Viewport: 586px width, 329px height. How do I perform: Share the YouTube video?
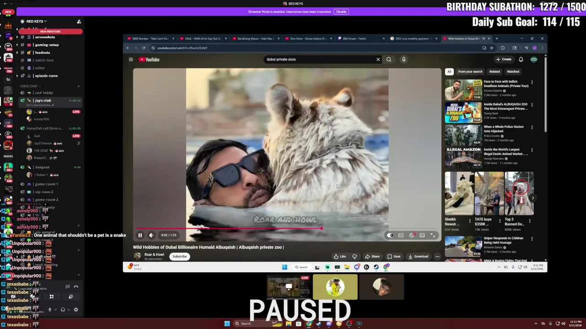point(372,256)
